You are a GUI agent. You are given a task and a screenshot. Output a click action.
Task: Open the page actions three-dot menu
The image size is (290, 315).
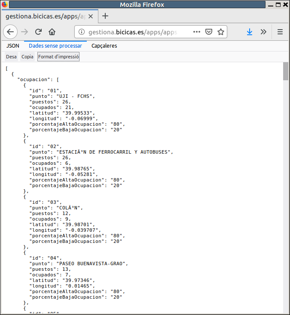click(197, 32)
